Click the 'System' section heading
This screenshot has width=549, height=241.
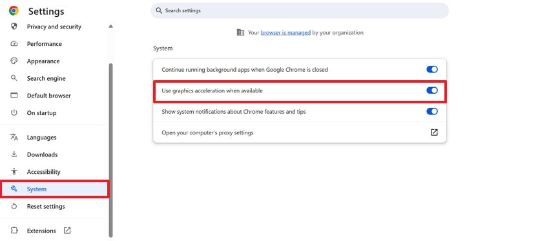coord(163,48)
